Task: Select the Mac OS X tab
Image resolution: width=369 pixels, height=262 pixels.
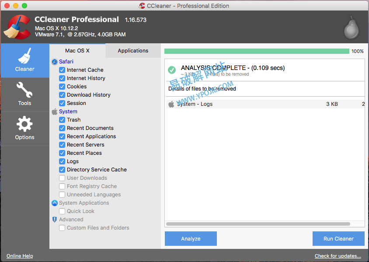Action: click(x=77, y=50)
